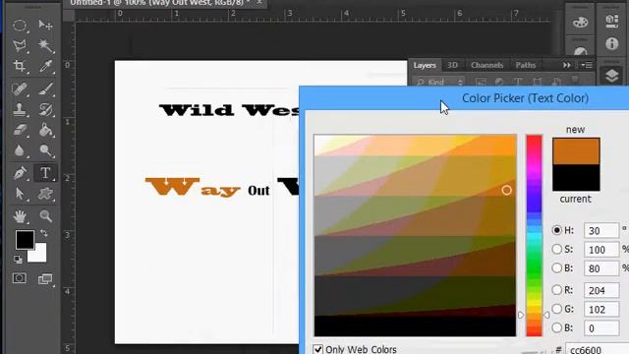Screen dimensions: 629x354
Task: Uncheck Only Web Colors checkbox
Action: 317,349
